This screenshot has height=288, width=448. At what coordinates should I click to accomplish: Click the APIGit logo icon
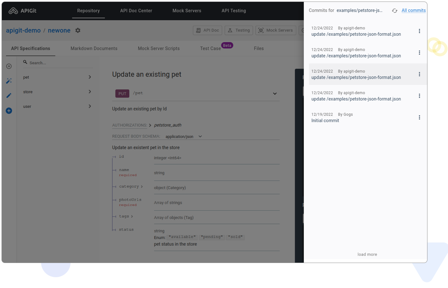click(x=13, y=11)
